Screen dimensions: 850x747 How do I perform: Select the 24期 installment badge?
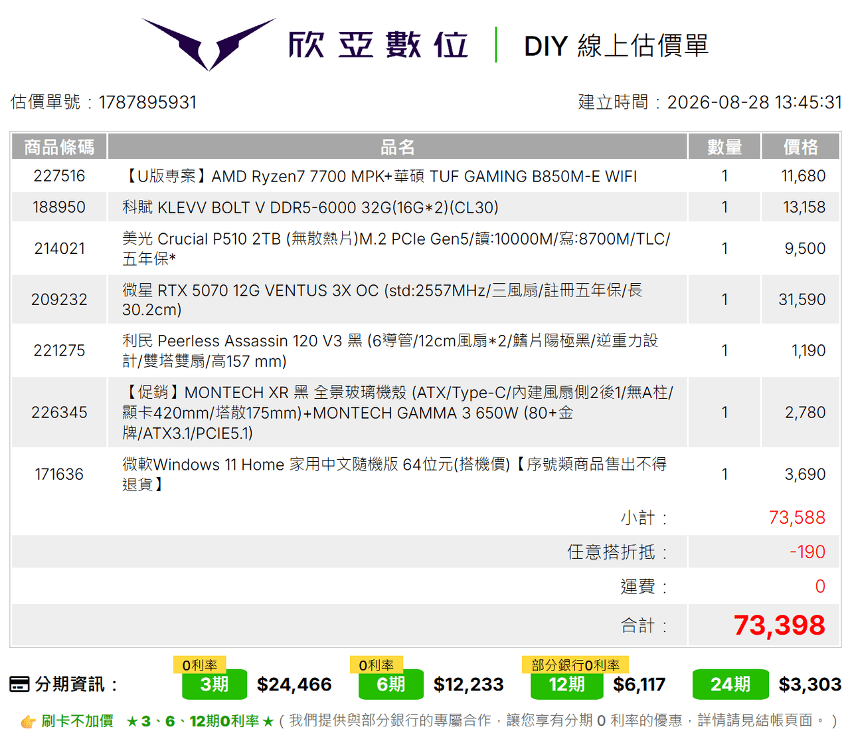pos(730,685)
